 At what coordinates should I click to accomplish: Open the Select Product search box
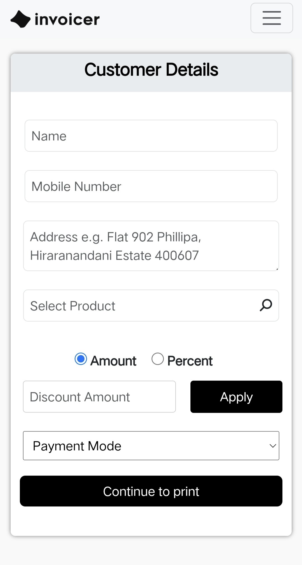point(151,305)
